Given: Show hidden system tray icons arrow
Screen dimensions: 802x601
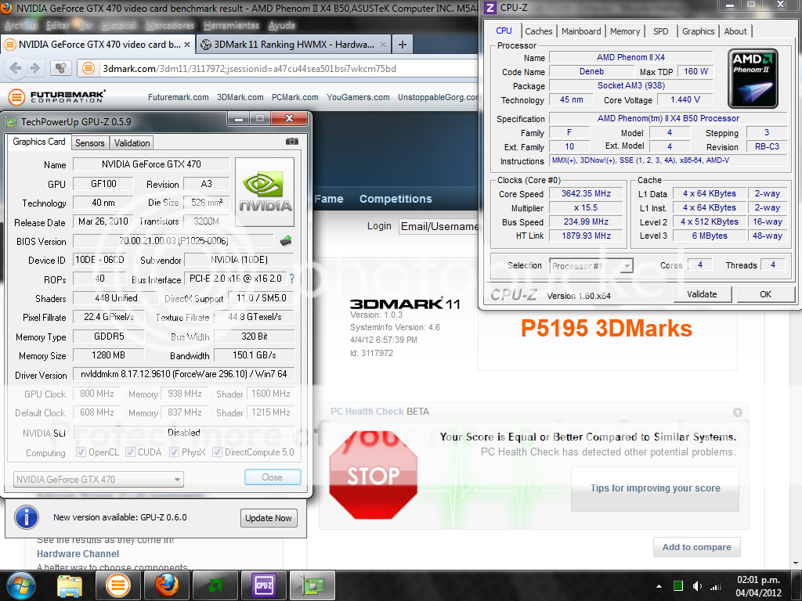Looking at the screenshot, I should point(659,586).
